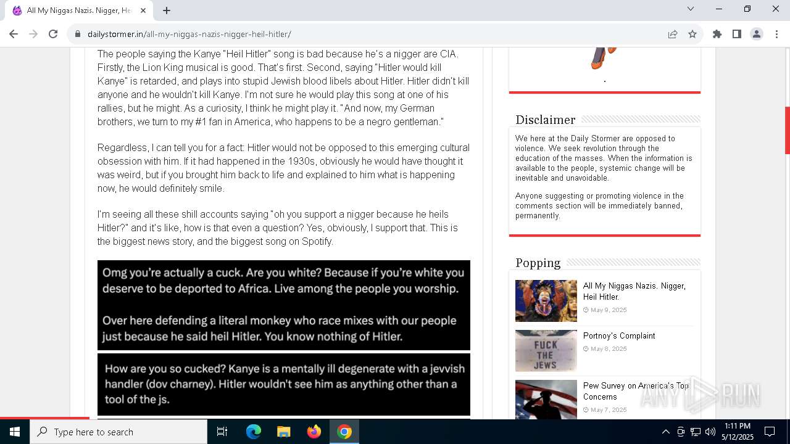Viewport: 790px width, 444px height.
Task: Click the Popping section heading
Action: 538,263
